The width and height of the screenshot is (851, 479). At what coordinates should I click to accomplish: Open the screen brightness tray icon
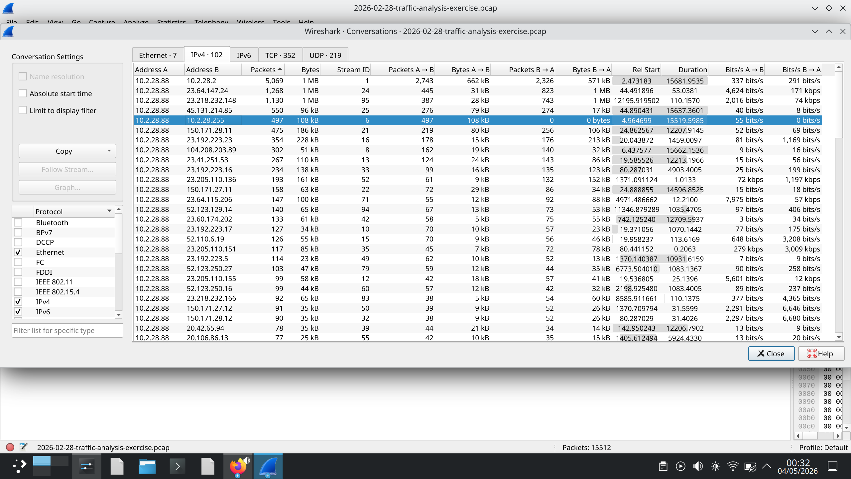point(715,466)
